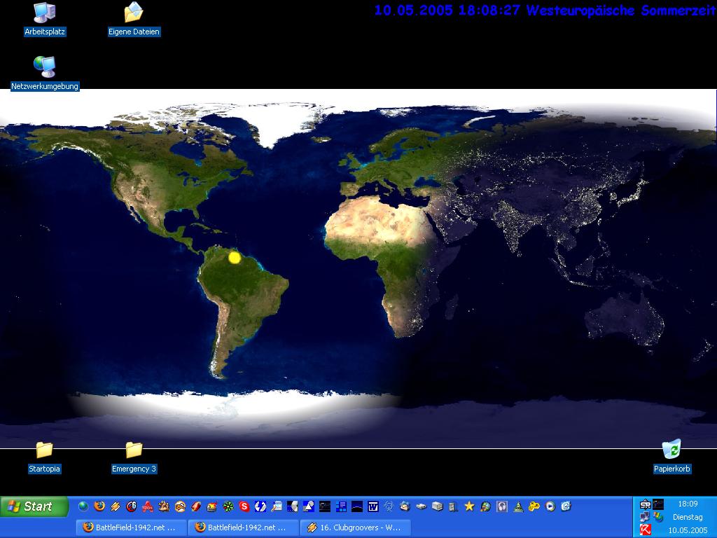Click the red Kaspersky tray icon
Image resolution: width=717 pixels, height=538 pixels.
point(645,530)
